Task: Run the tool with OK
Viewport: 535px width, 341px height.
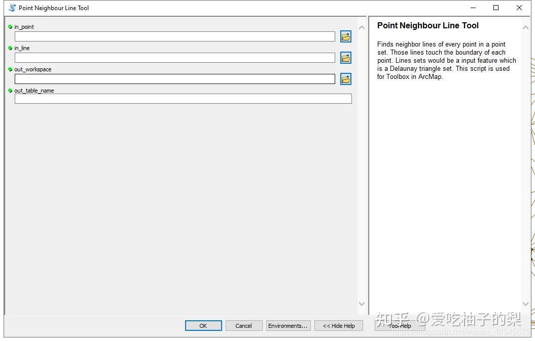Action: click(203, 326)
